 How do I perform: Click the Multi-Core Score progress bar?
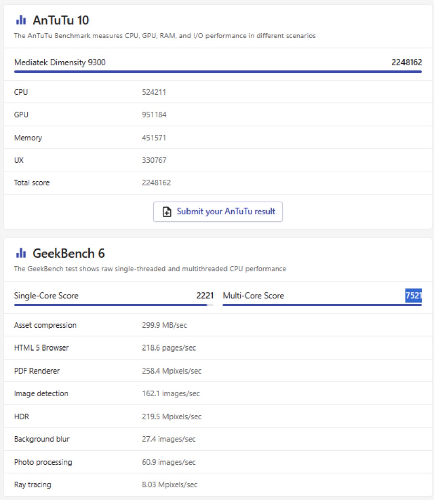coord(322,305)
